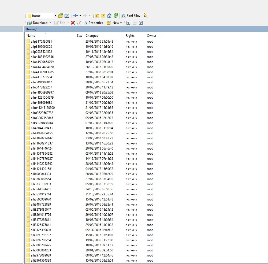Click the Select All triangle icon

coord(141,23)
